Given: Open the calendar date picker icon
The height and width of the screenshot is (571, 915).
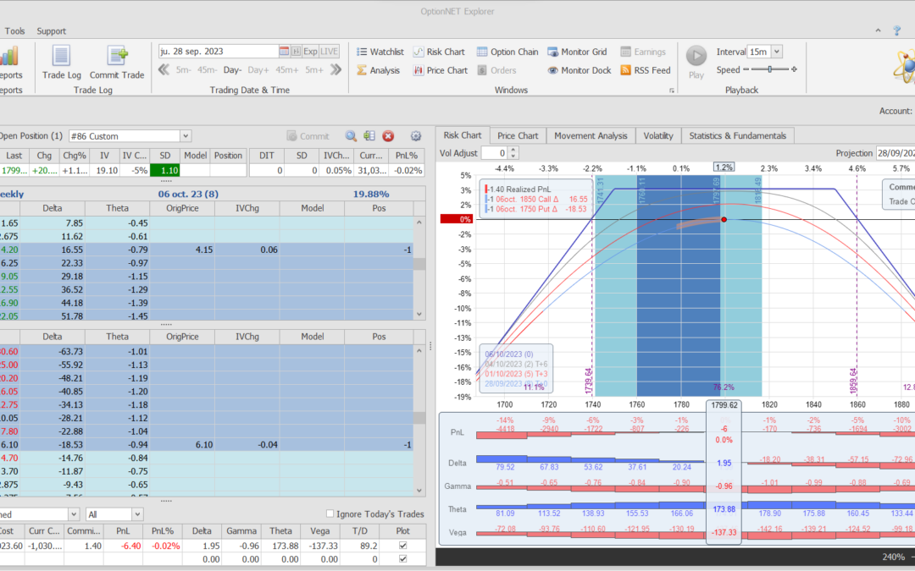Looking at the screenshot, I should (x=284, y=52).
